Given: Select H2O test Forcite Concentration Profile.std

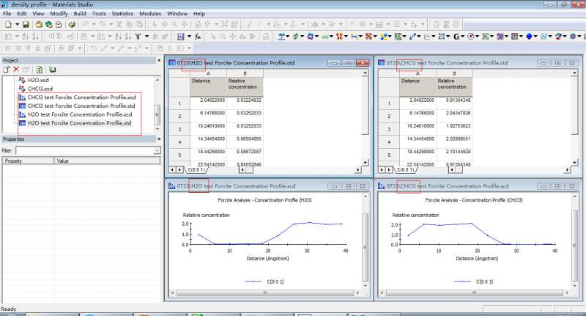Looking at the screenshot, I should point(79,123).
